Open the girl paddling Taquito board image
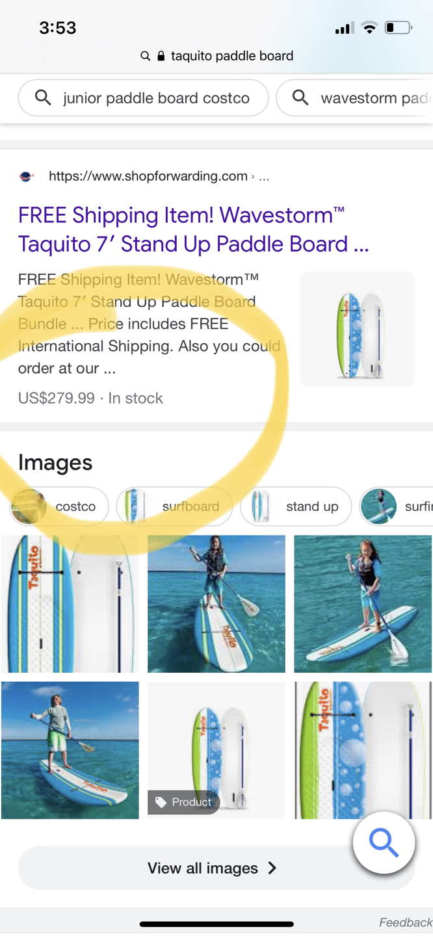This screenshot has width=433, height=936. [216, 604]
